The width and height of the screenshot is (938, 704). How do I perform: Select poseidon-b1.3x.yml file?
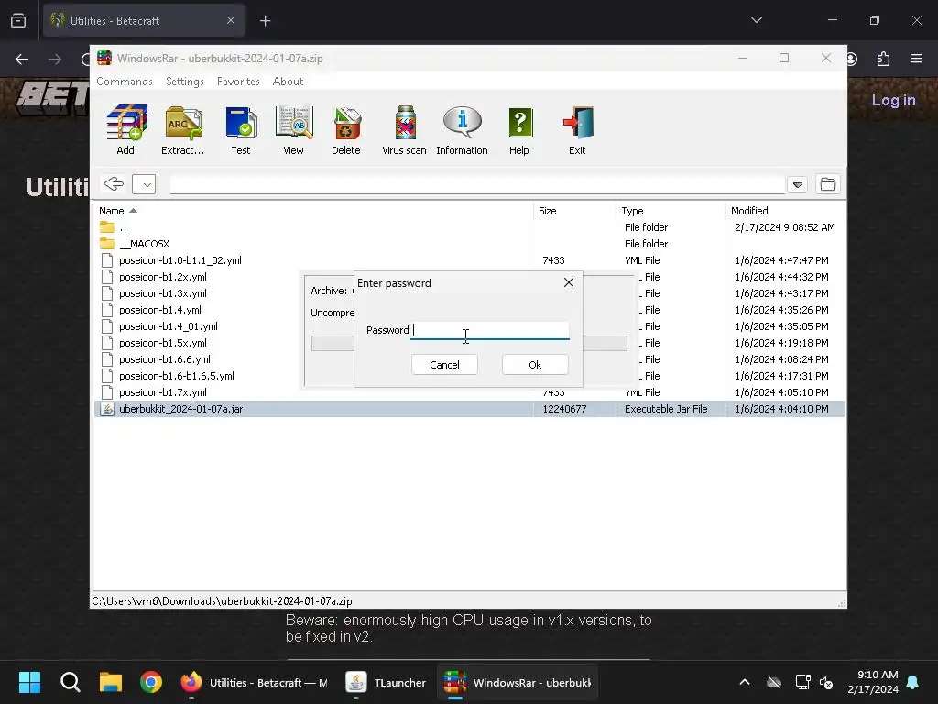click(x=163, y=293)
